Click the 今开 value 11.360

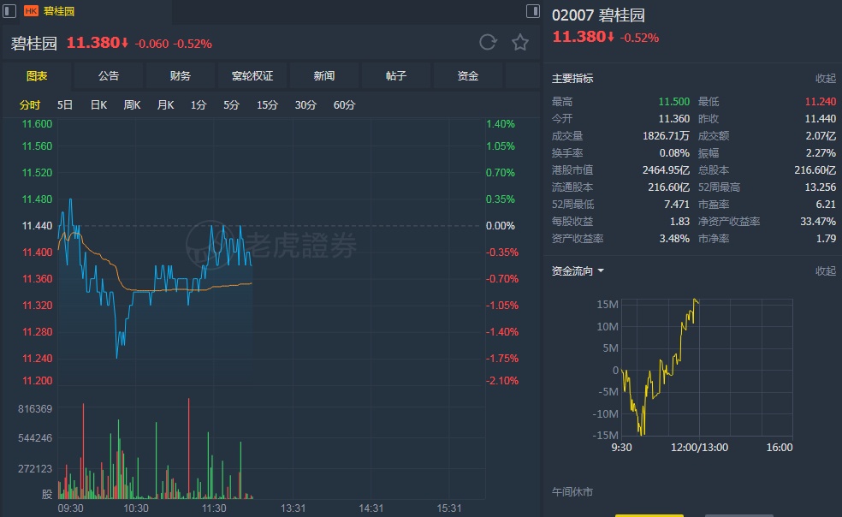674,119
